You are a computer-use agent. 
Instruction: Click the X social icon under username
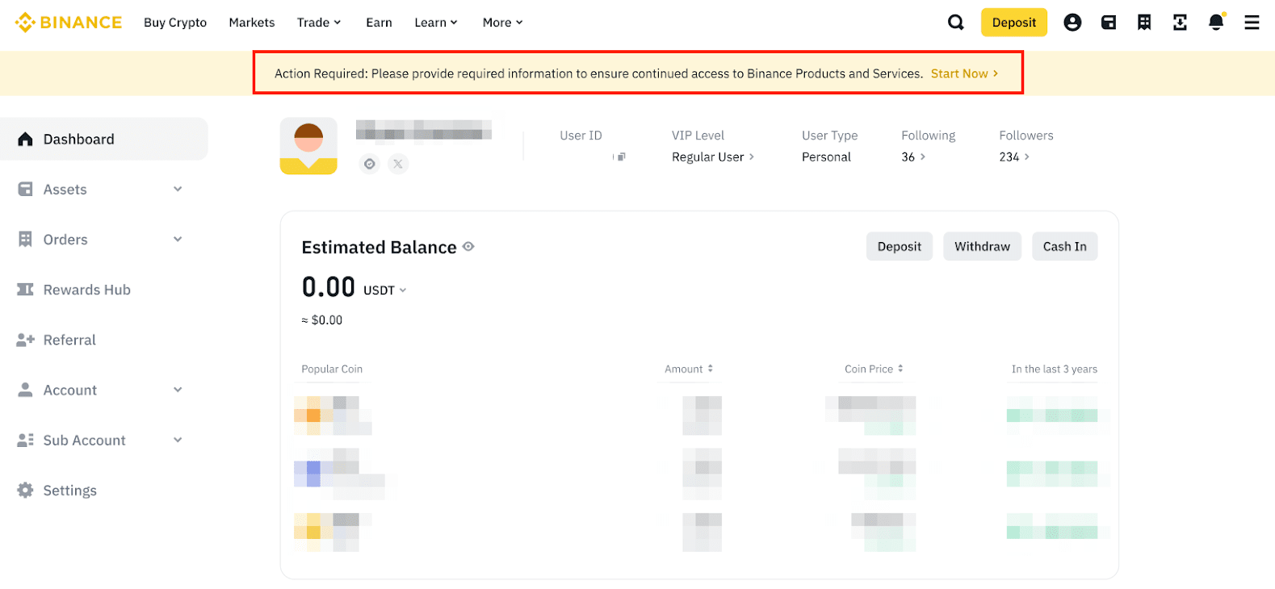tap(398, 164)
